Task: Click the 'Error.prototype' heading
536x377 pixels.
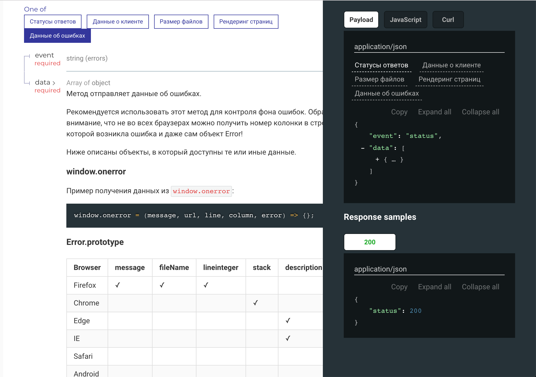Action: point(95,242)
